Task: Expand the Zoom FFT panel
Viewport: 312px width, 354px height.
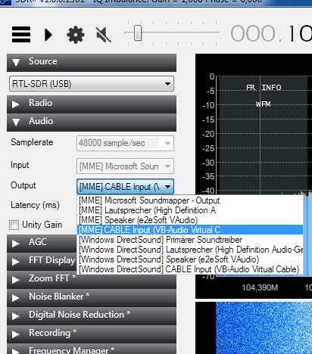Action: (x=92, y=279)
